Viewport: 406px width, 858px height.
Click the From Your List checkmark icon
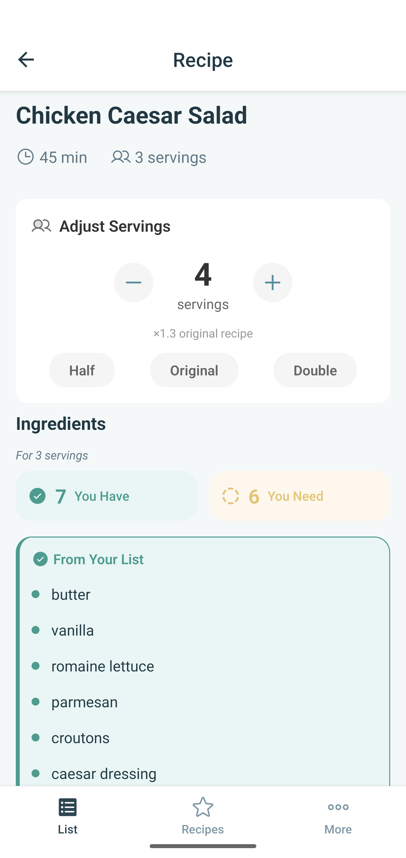point(41,559)
